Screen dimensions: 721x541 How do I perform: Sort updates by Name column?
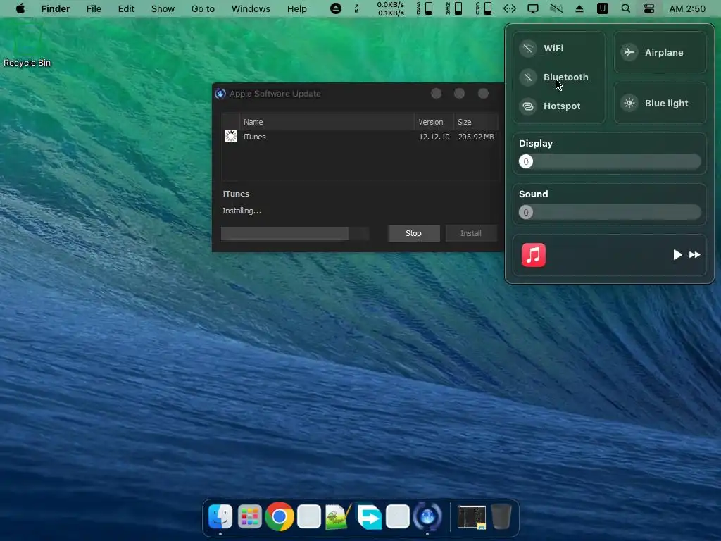[327, 122]
